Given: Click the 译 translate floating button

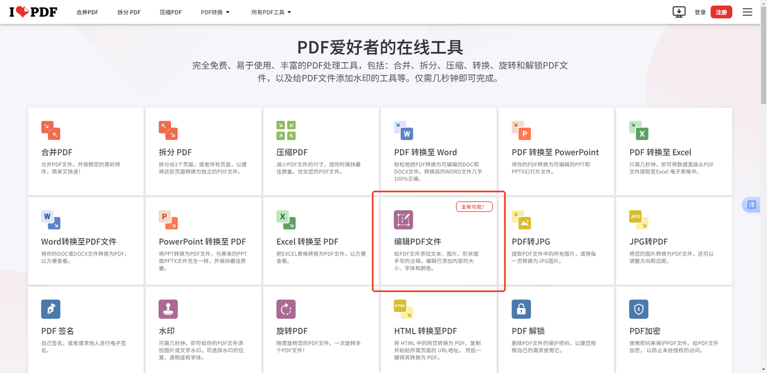Looking at the screenshot, I should coord(752,205).
